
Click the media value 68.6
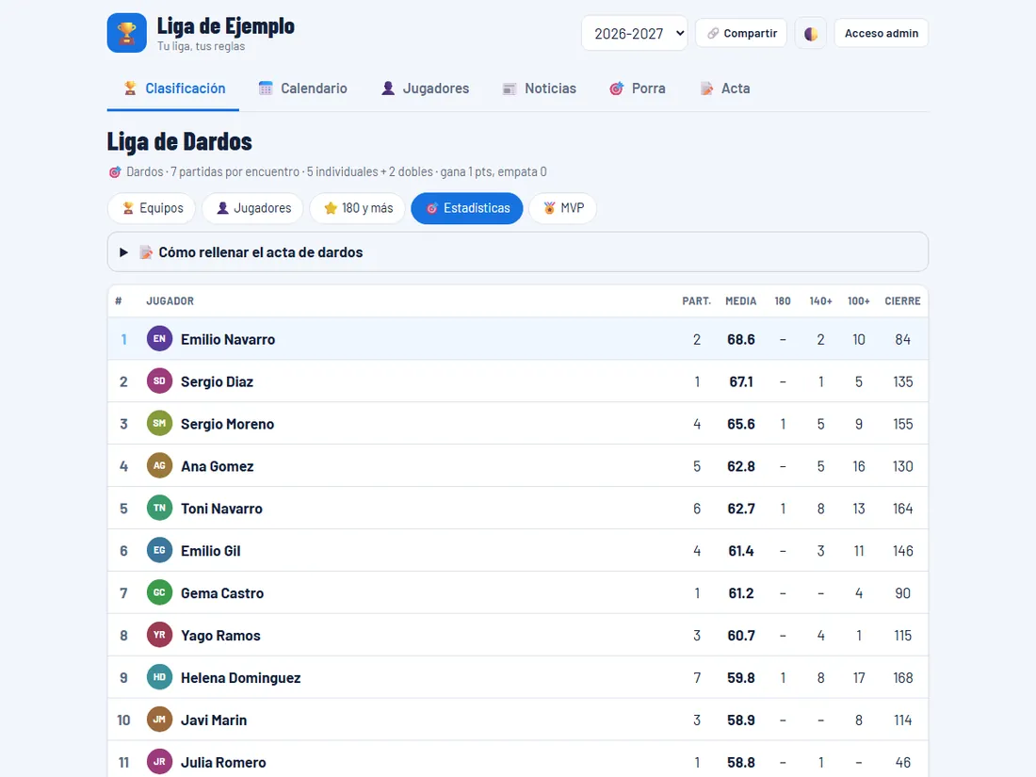click(740, 339)
